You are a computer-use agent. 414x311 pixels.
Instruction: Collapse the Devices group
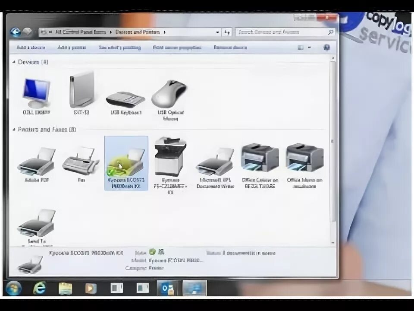pos(14,62)
